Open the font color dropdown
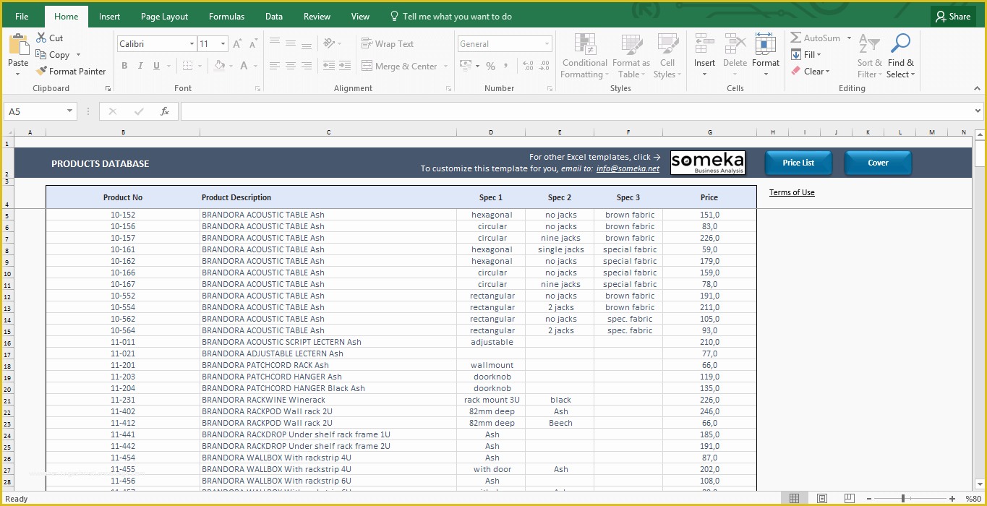 pyautogui.click(x=256, y=66)
